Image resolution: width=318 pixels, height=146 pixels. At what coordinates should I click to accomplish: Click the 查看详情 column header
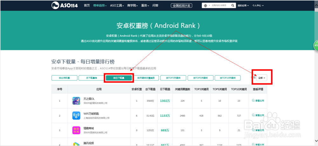click(258, 89)
